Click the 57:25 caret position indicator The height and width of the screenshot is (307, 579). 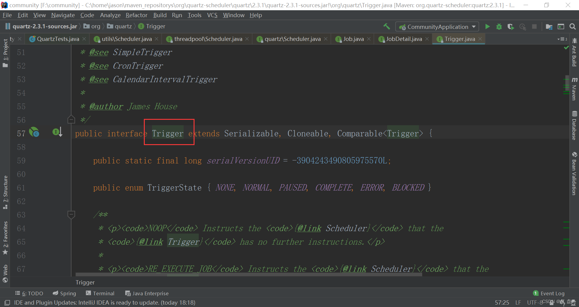(x=502, y=302)
